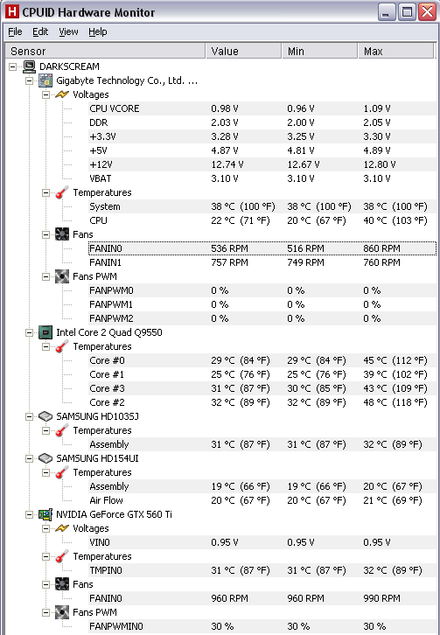
Task: Click the DARKSCREAM computer icon
Action: (x=29, y=66)
